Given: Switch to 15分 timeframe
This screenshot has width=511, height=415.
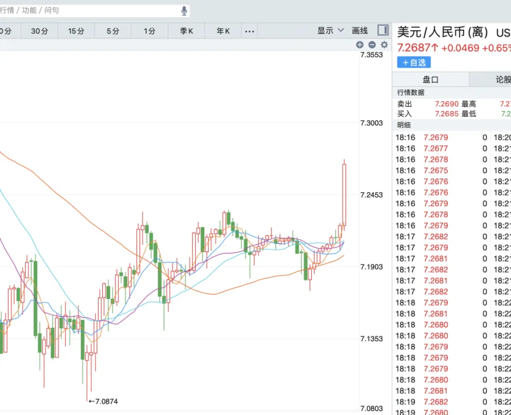Looking at the screenshot, I should (76, 31).
